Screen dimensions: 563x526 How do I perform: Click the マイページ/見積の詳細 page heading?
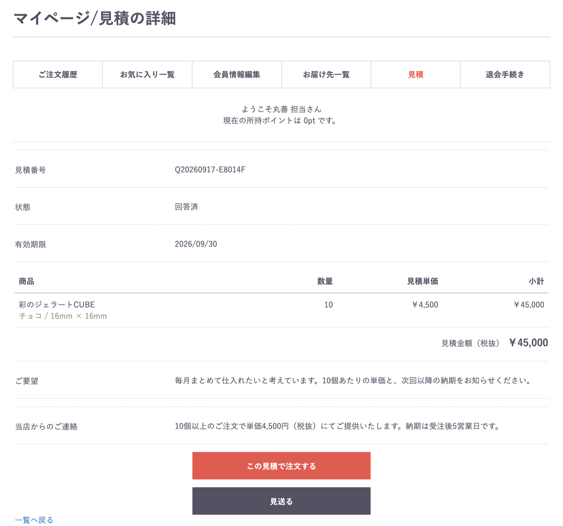[95, 19]
